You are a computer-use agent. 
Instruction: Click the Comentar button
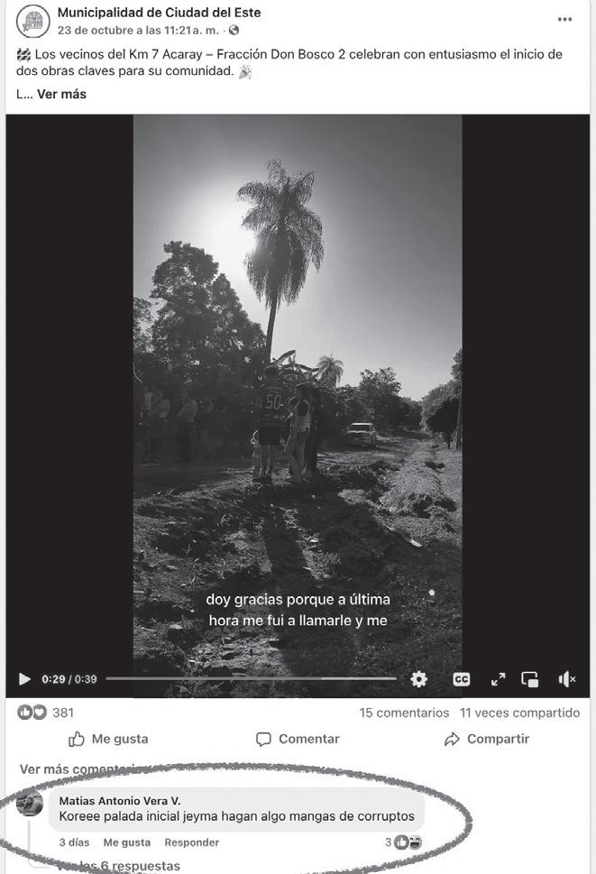click(x=298, y=739)
